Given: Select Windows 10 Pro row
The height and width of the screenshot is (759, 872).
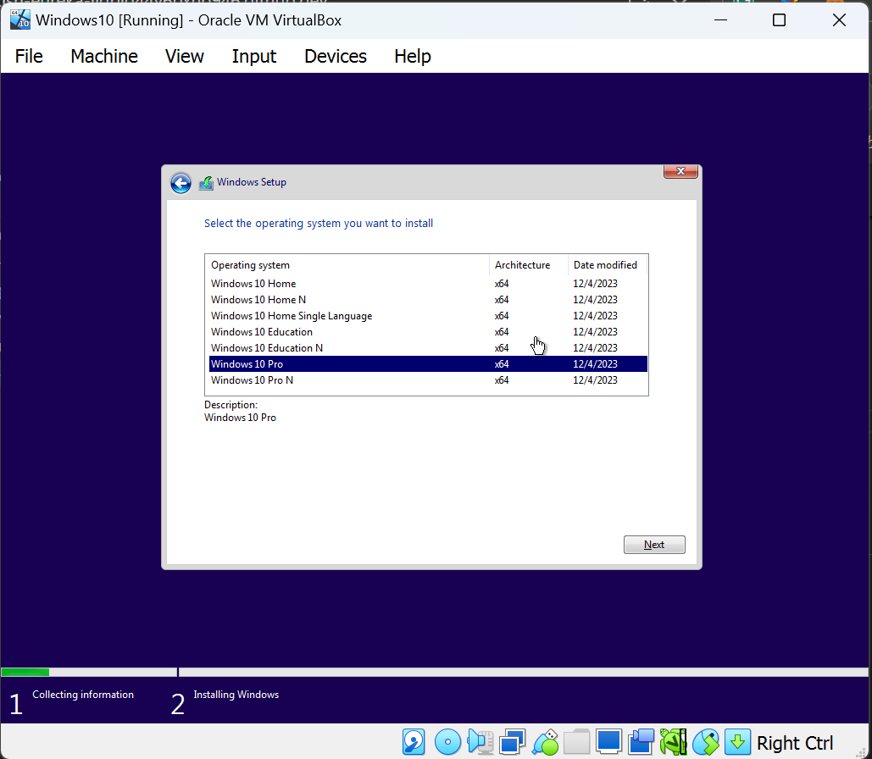Looking at the screenshot, I should pyautogui.click(x=428, y=363).
